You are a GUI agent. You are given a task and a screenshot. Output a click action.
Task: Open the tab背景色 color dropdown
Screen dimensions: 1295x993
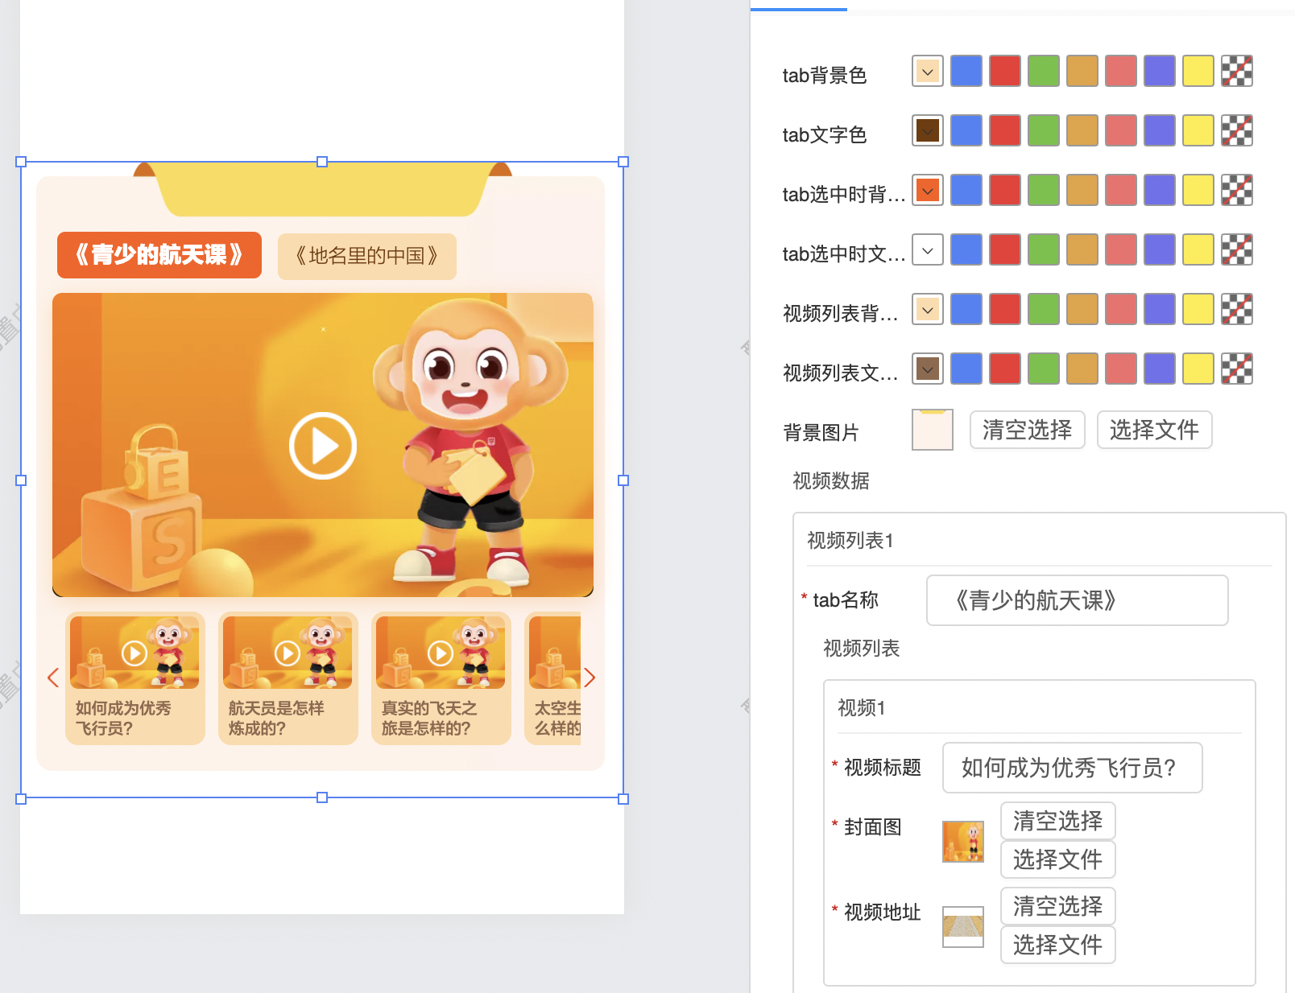tap(928, 71)
